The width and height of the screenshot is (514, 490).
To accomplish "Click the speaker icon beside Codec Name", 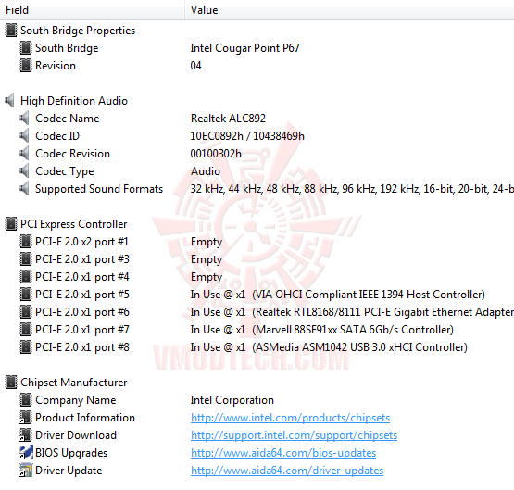I will (25, 119).
